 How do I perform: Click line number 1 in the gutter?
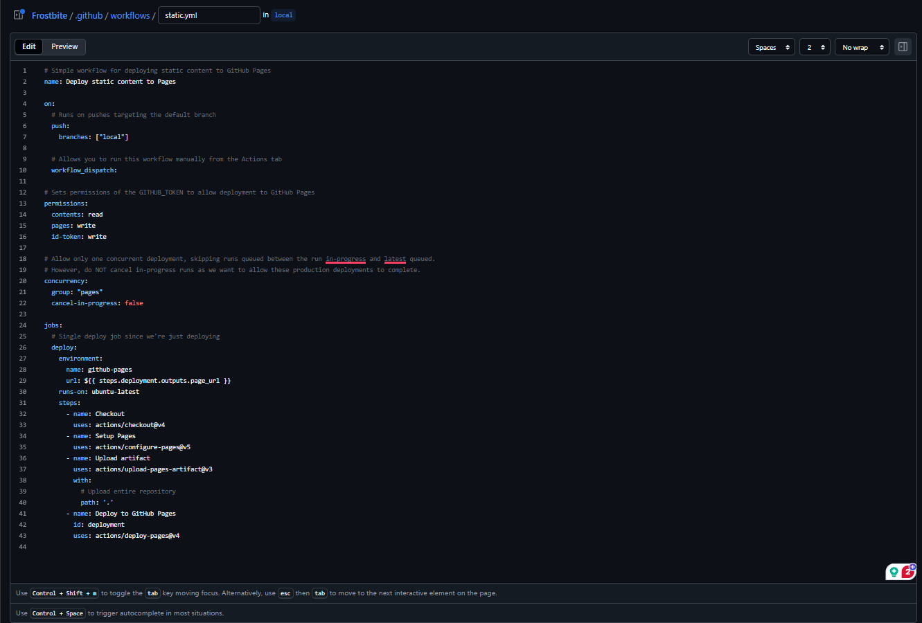point(24,71)
